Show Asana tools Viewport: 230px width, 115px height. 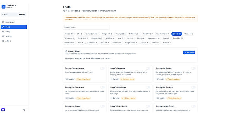tap(166, 38)
